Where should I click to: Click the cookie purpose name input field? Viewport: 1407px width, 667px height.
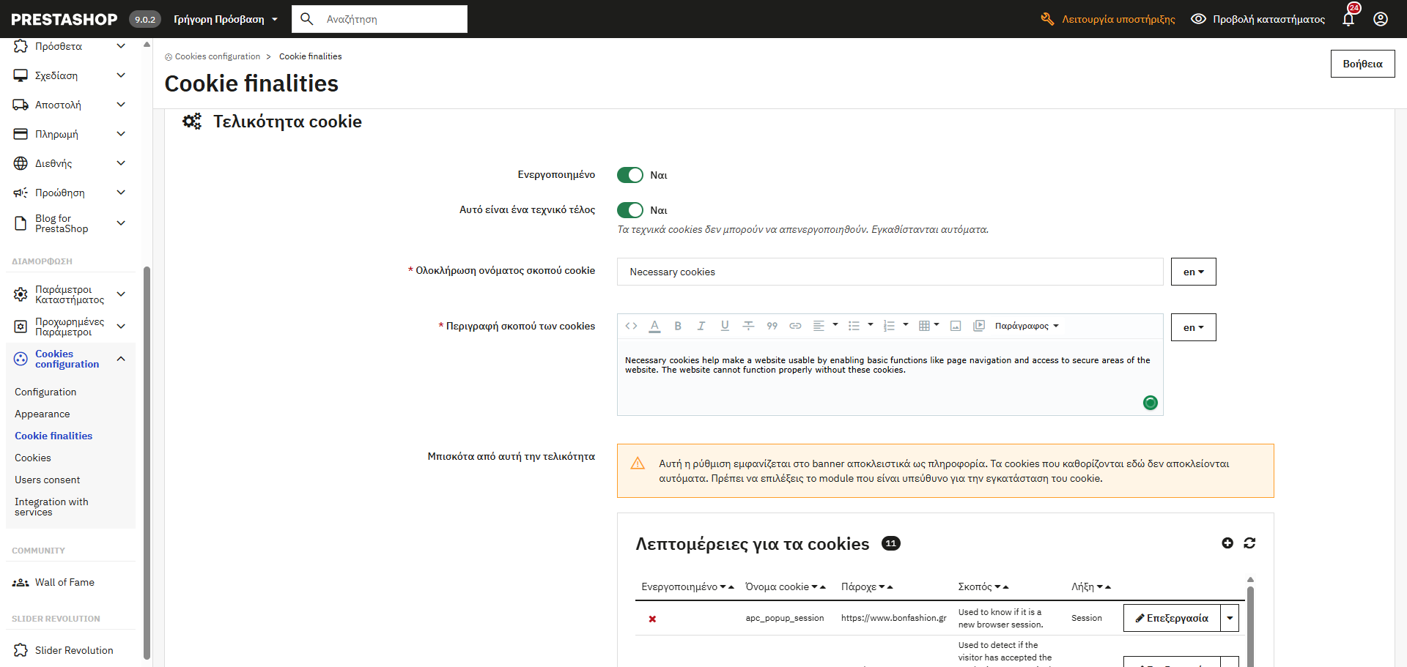pyautogui.click(x=890, y=272)
